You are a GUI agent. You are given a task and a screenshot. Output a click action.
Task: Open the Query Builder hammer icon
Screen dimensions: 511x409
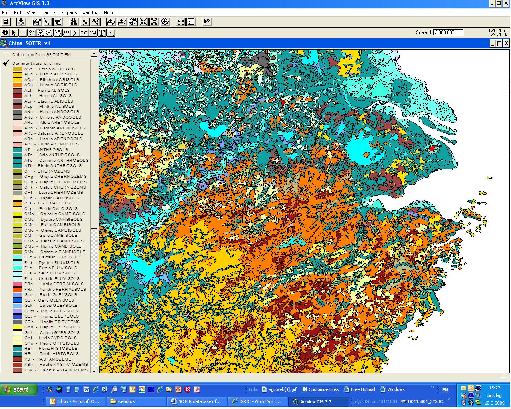pos(95,22)
